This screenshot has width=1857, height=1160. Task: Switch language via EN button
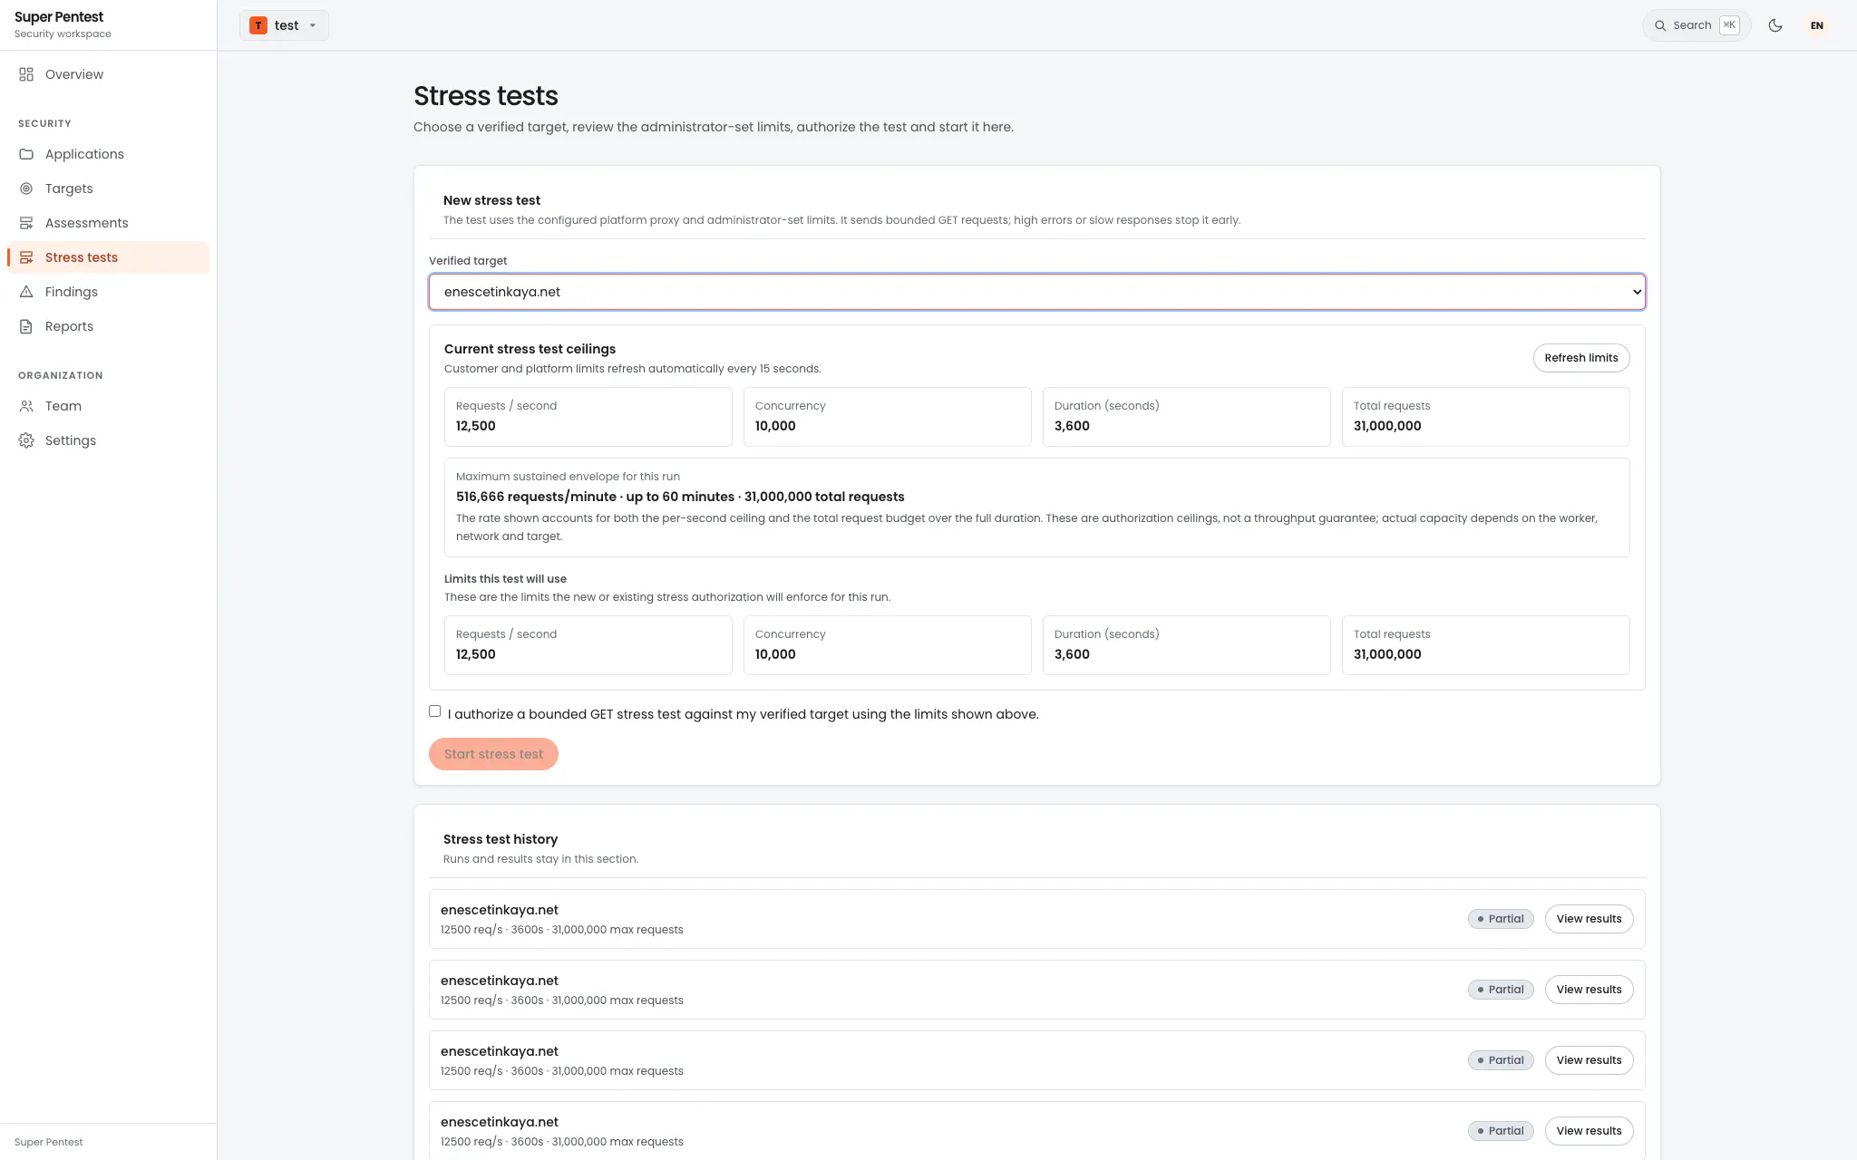click(x=1817, y=25)
